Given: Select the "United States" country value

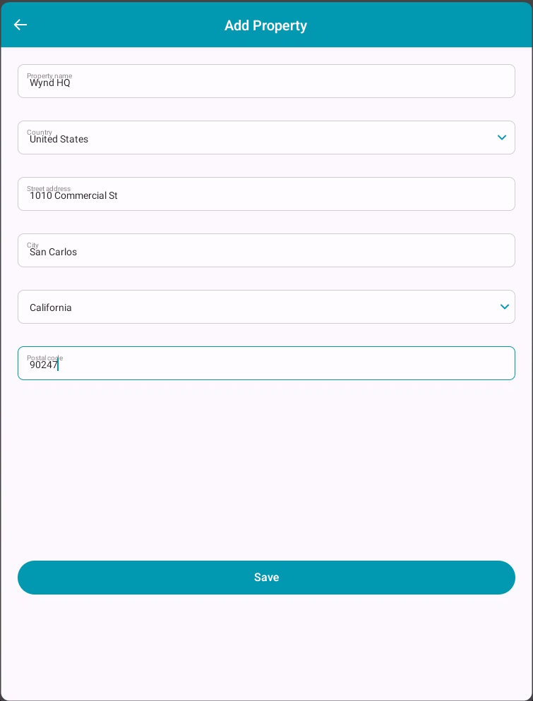Looking at the screenshot, I should pyautogui.click(x=59, y=140).
